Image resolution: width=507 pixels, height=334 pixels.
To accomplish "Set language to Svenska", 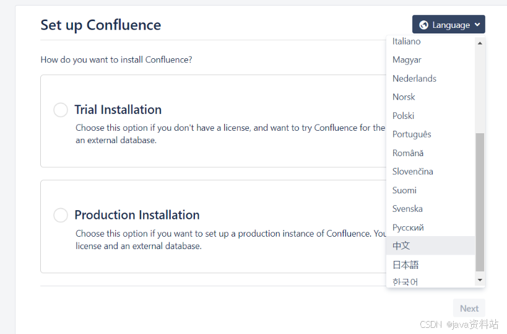I will 407,209.
